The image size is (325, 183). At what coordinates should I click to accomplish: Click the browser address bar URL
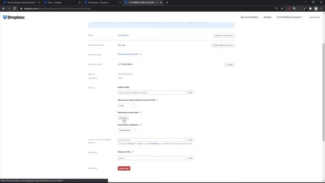coord(57,9)
